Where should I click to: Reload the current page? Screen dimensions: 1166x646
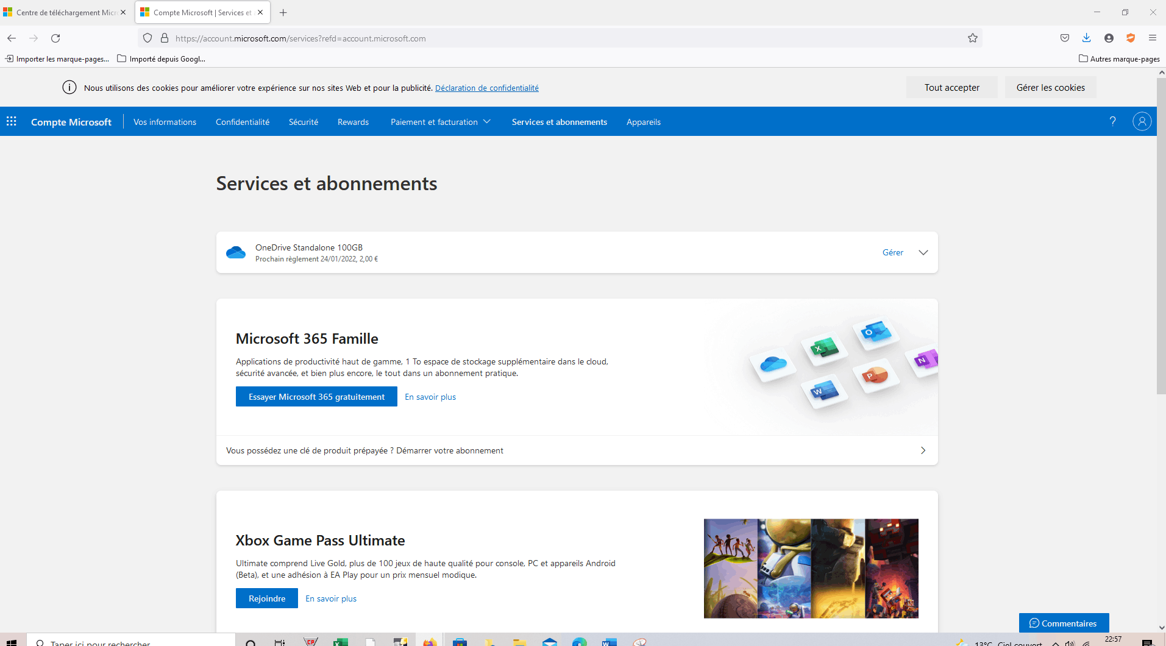[x=55, y=38]
